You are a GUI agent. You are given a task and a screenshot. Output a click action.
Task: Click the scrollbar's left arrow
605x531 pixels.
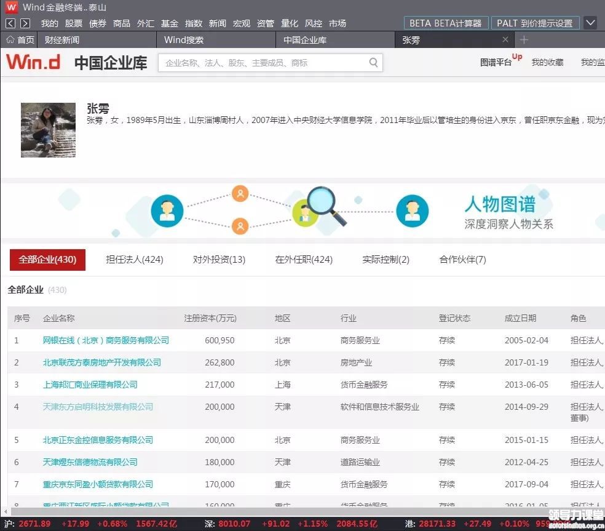pyautogui.click(x=5, y=512)
